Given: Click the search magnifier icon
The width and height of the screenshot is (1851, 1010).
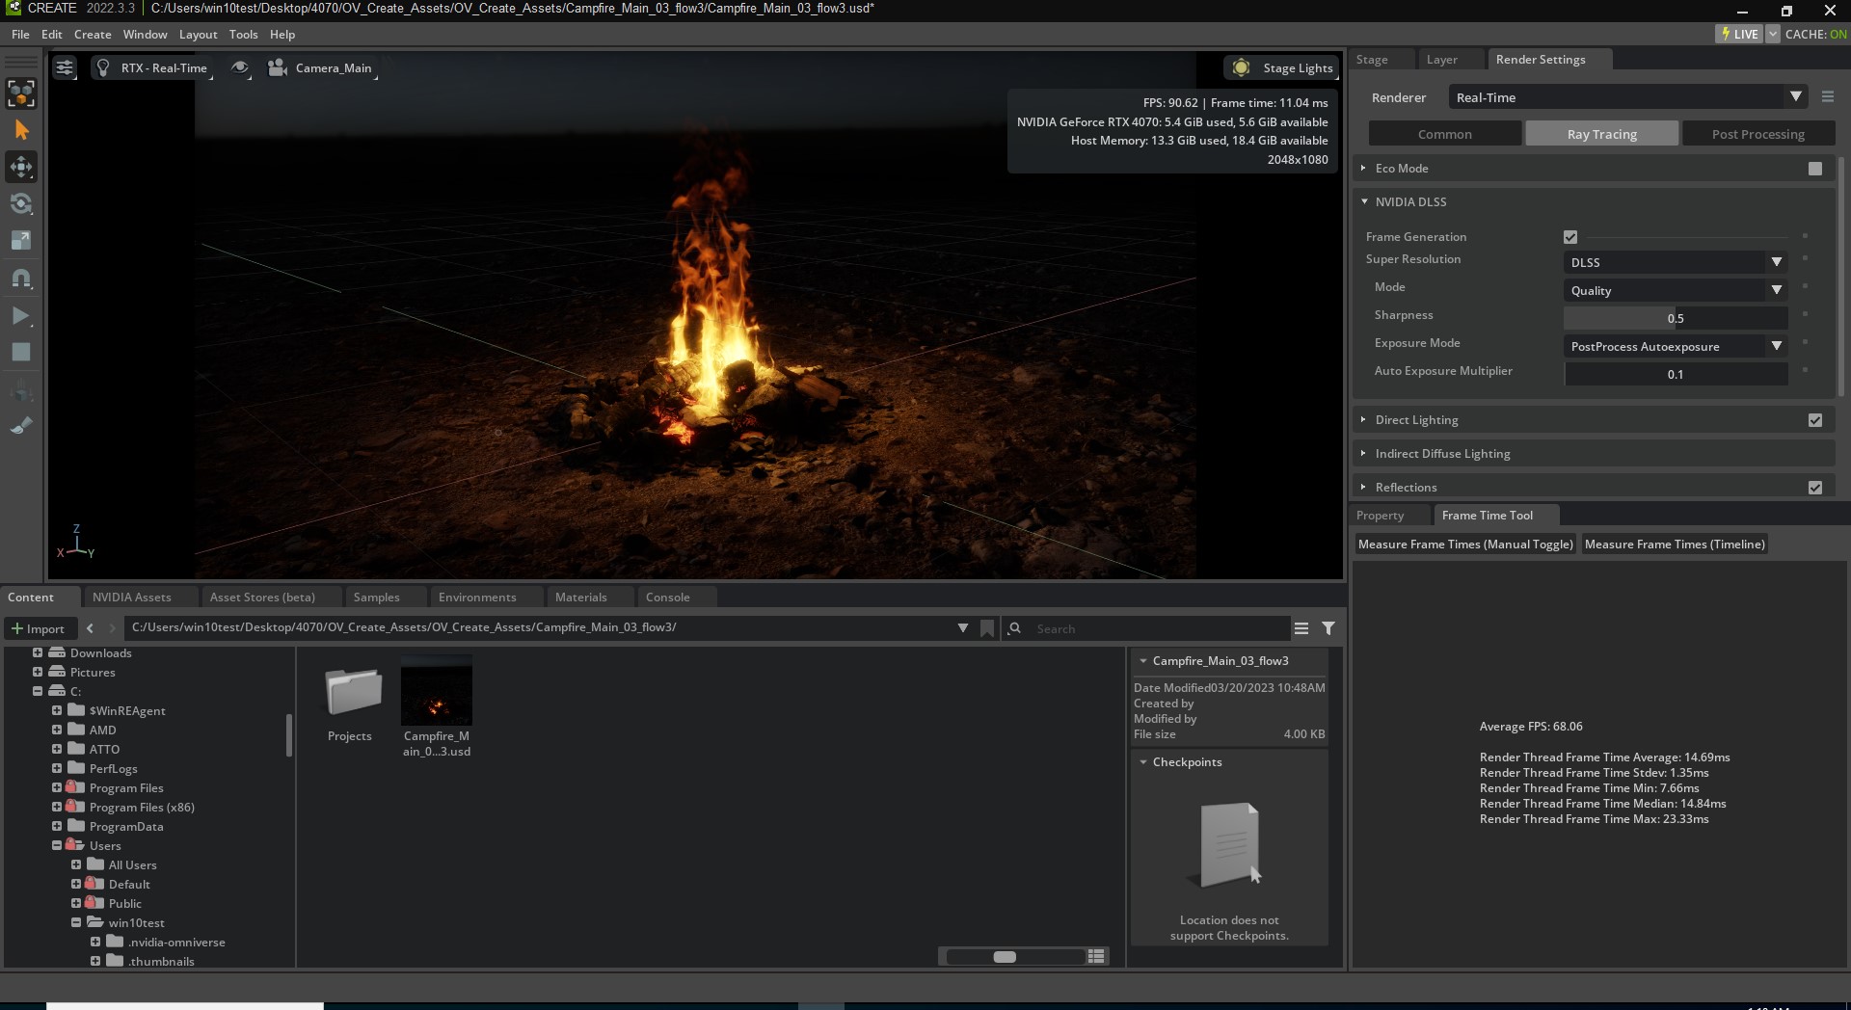Looking at the screenshot, I should 1014,628.
